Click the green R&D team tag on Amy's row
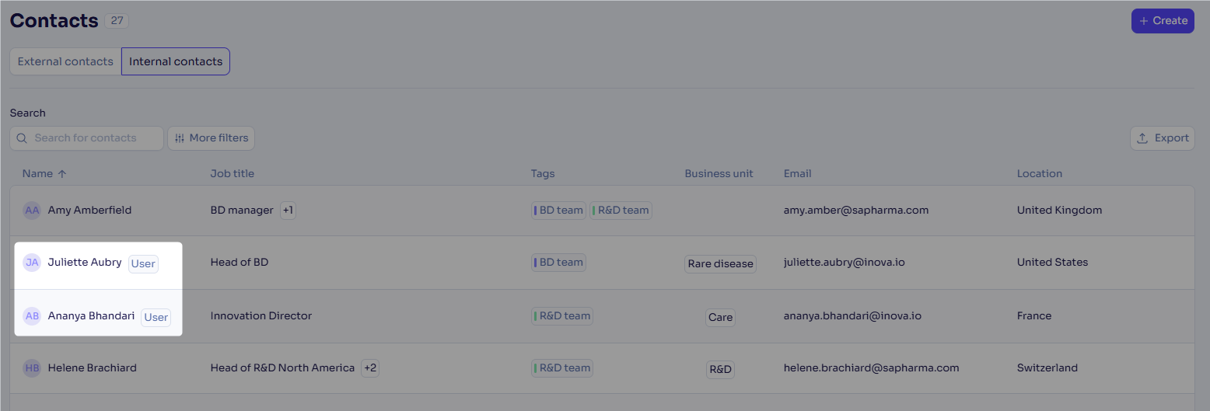 pos(621,211)
